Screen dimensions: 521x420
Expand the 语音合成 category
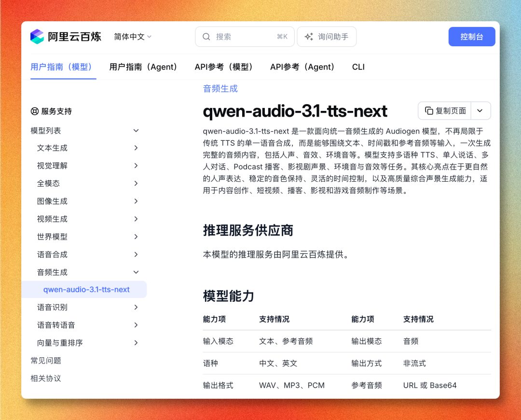pyautogui.click(x=136, y=254)
